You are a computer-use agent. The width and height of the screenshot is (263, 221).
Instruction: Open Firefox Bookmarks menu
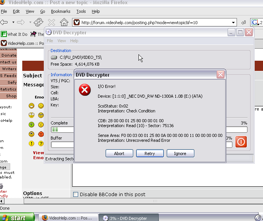pos(60,11)
